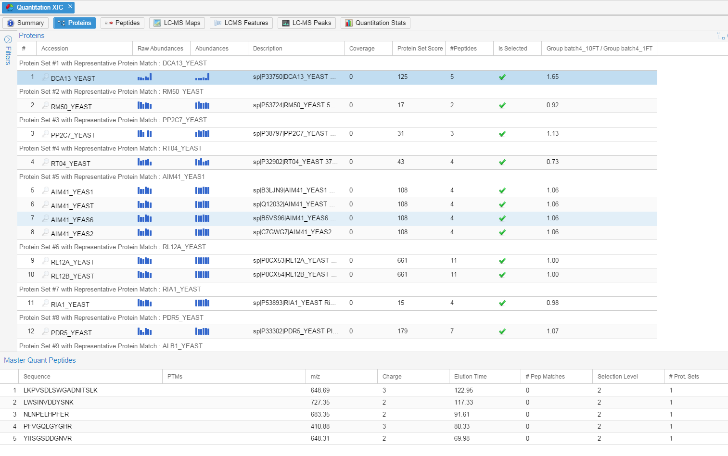Toggle Is Selected checkmark for RL12B_YEAST
728x456 pixels.
[502, 275]
